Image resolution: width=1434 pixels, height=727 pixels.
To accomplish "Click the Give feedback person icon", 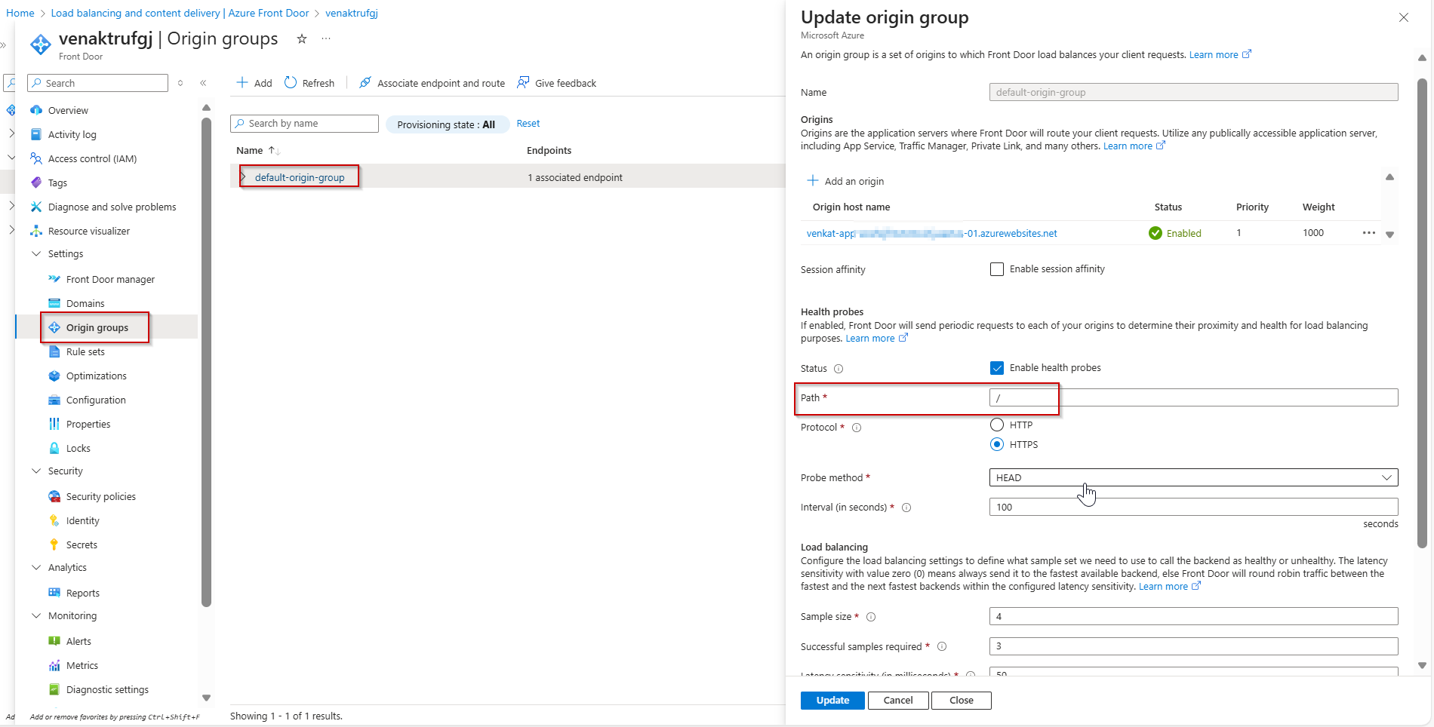I will (523, 83).
